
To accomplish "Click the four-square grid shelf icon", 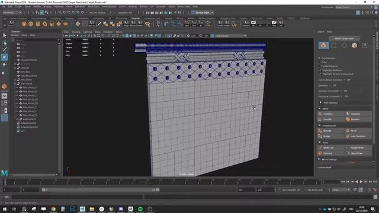I will coord(85,24).
